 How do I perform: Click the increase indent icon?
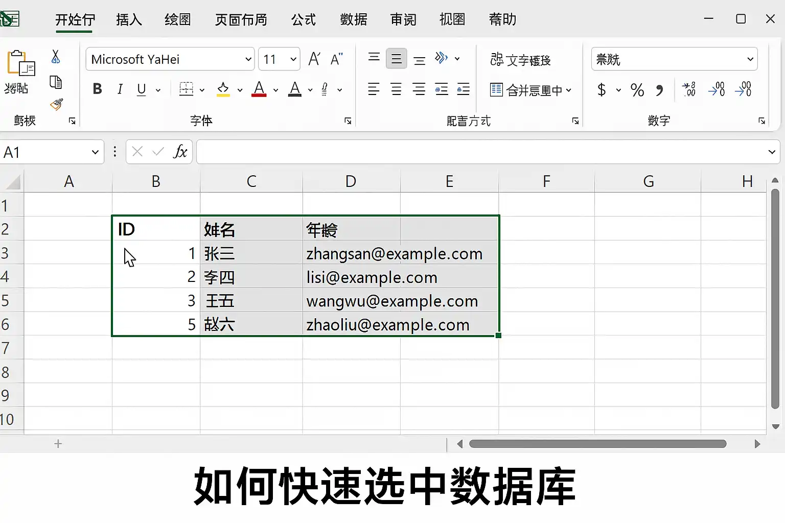pos(464,89)
